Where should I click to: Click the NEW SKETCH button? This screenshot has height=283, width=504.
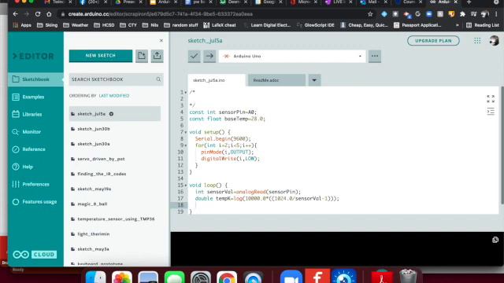pyautogui.click(x=101, y=56)
